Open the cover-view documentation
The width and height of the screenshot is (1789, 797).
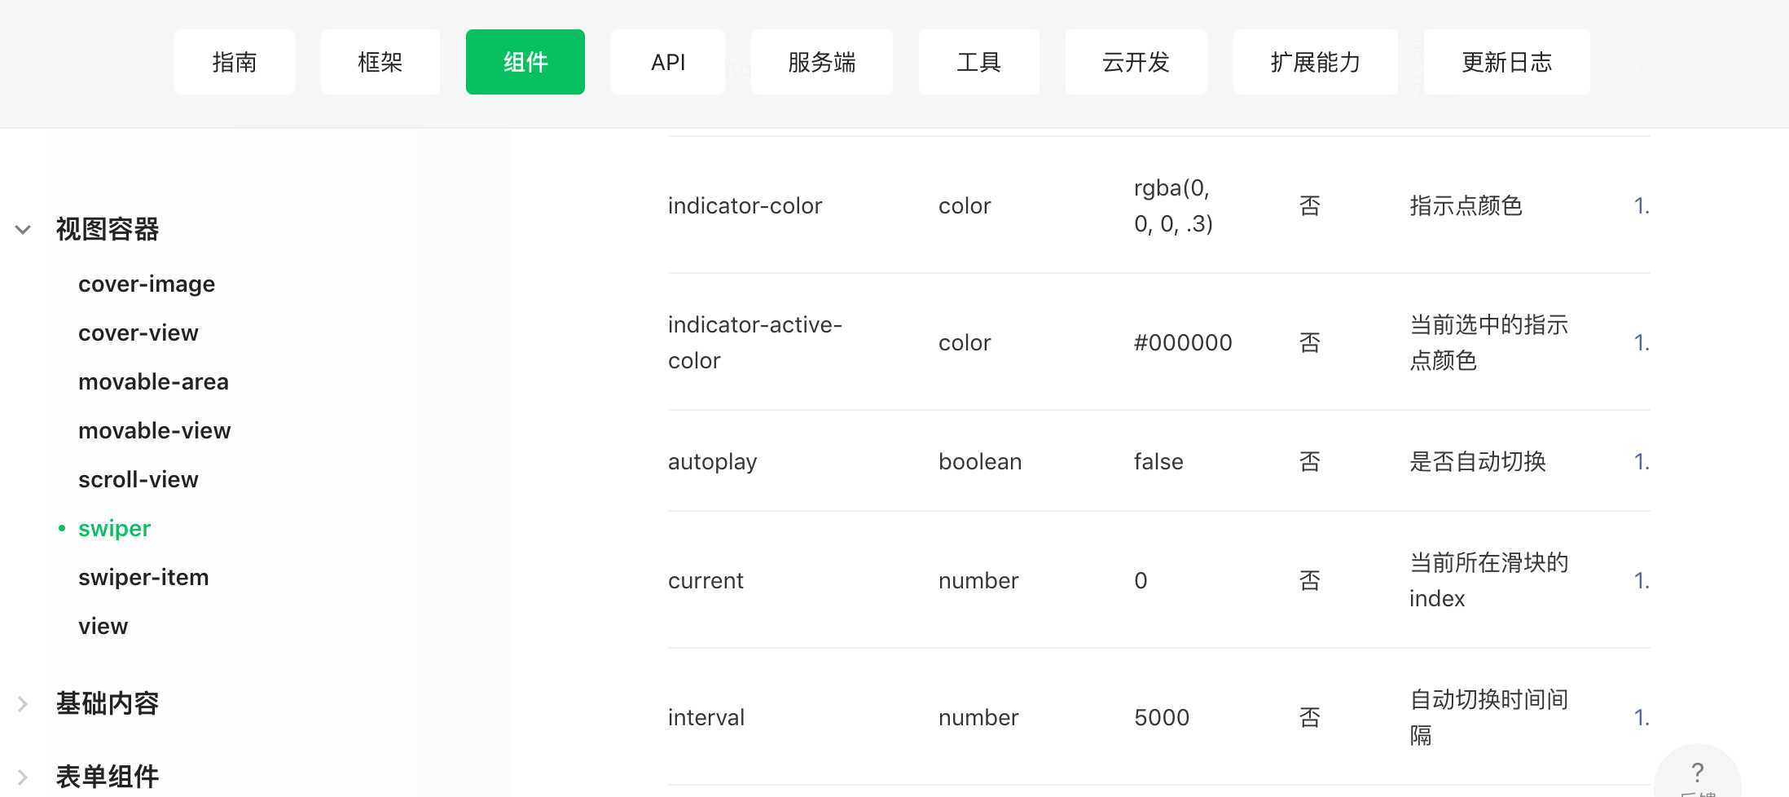tap(138, 332)
